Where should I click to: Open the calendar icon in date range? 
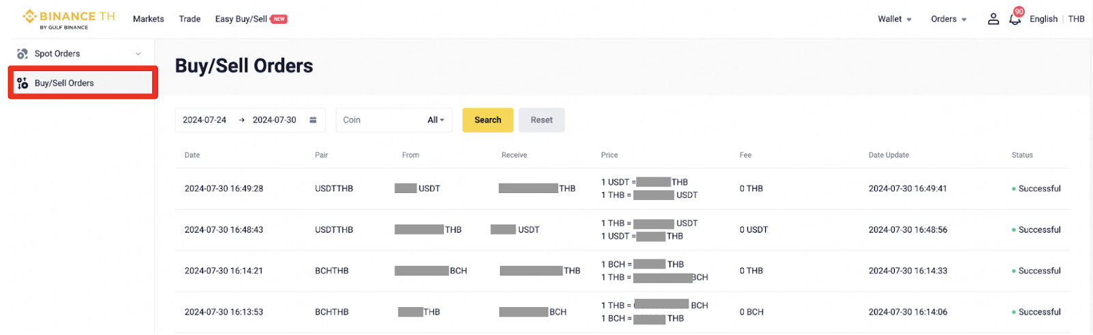click(313, 120)
